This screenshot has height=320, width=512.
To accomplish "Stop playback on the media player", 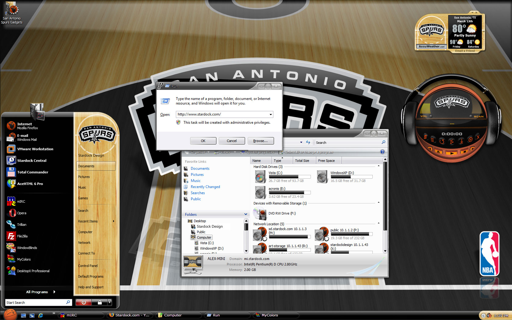I will pyautogui.click(x=464, y=151).
